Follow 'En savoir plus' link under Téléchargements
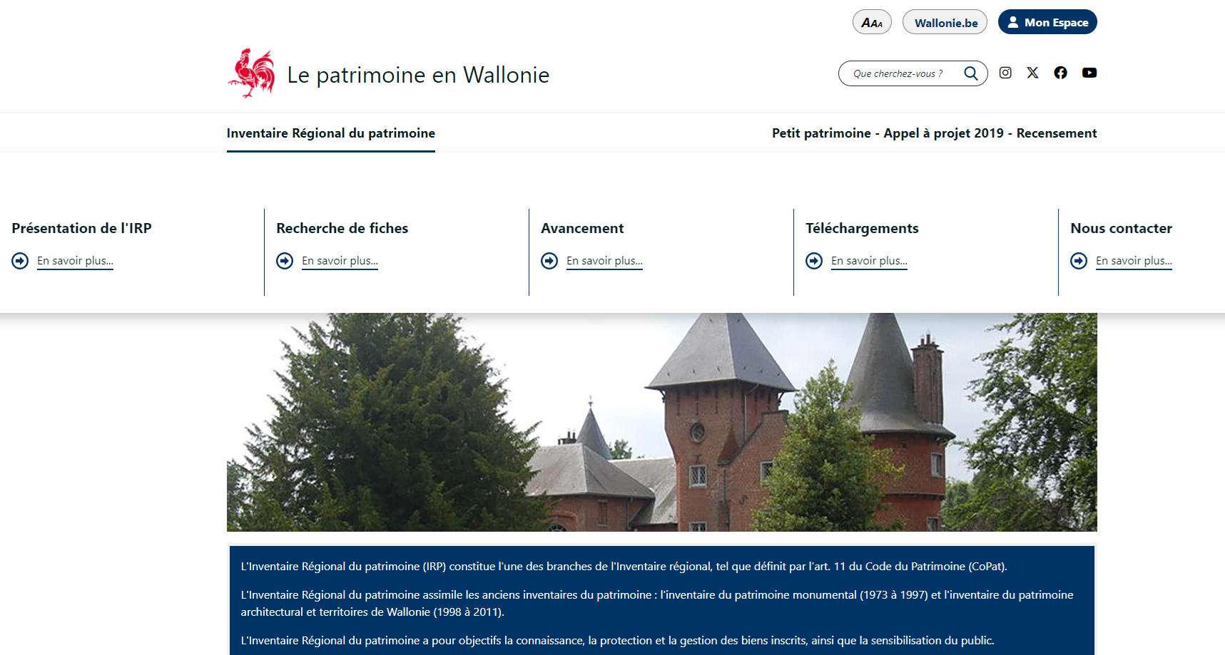This screenshot has height=655, width=1225. [x=869, y=261]
